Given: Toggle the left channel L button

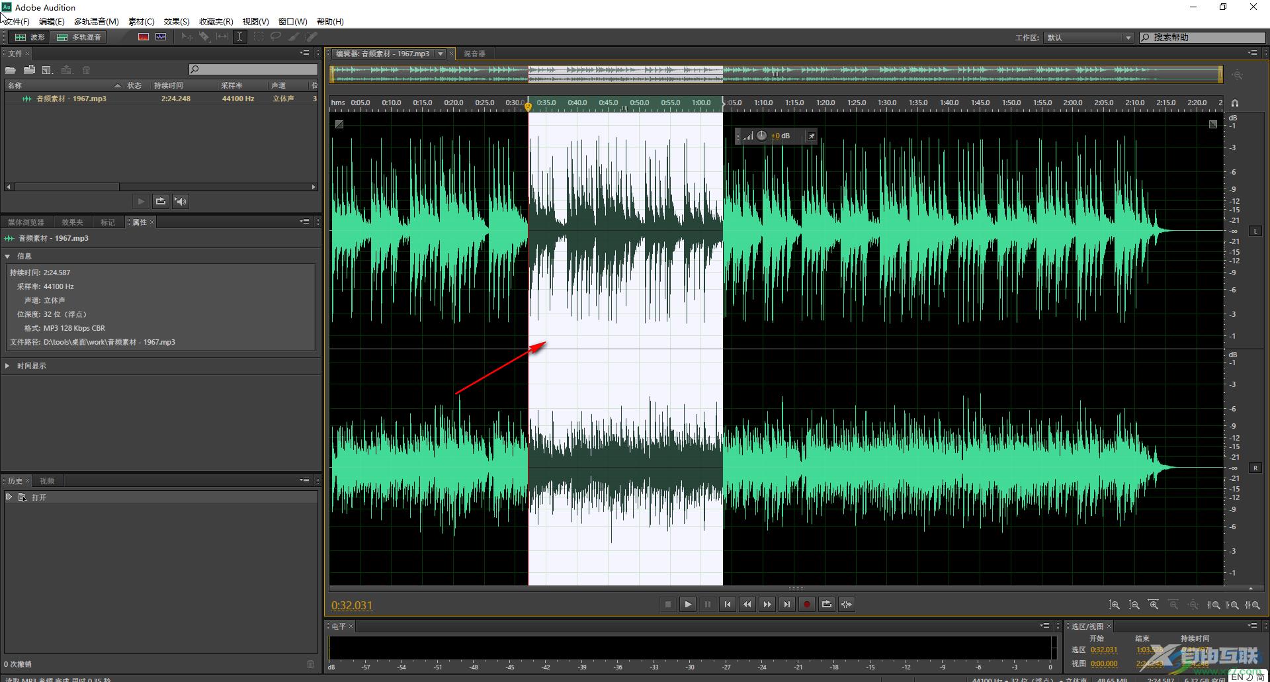Looking at the screenshot, I should point(1255,231).
